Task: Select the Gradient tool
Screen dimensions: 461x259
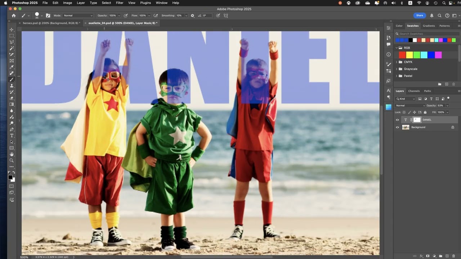Action: [x=12, y=104]
